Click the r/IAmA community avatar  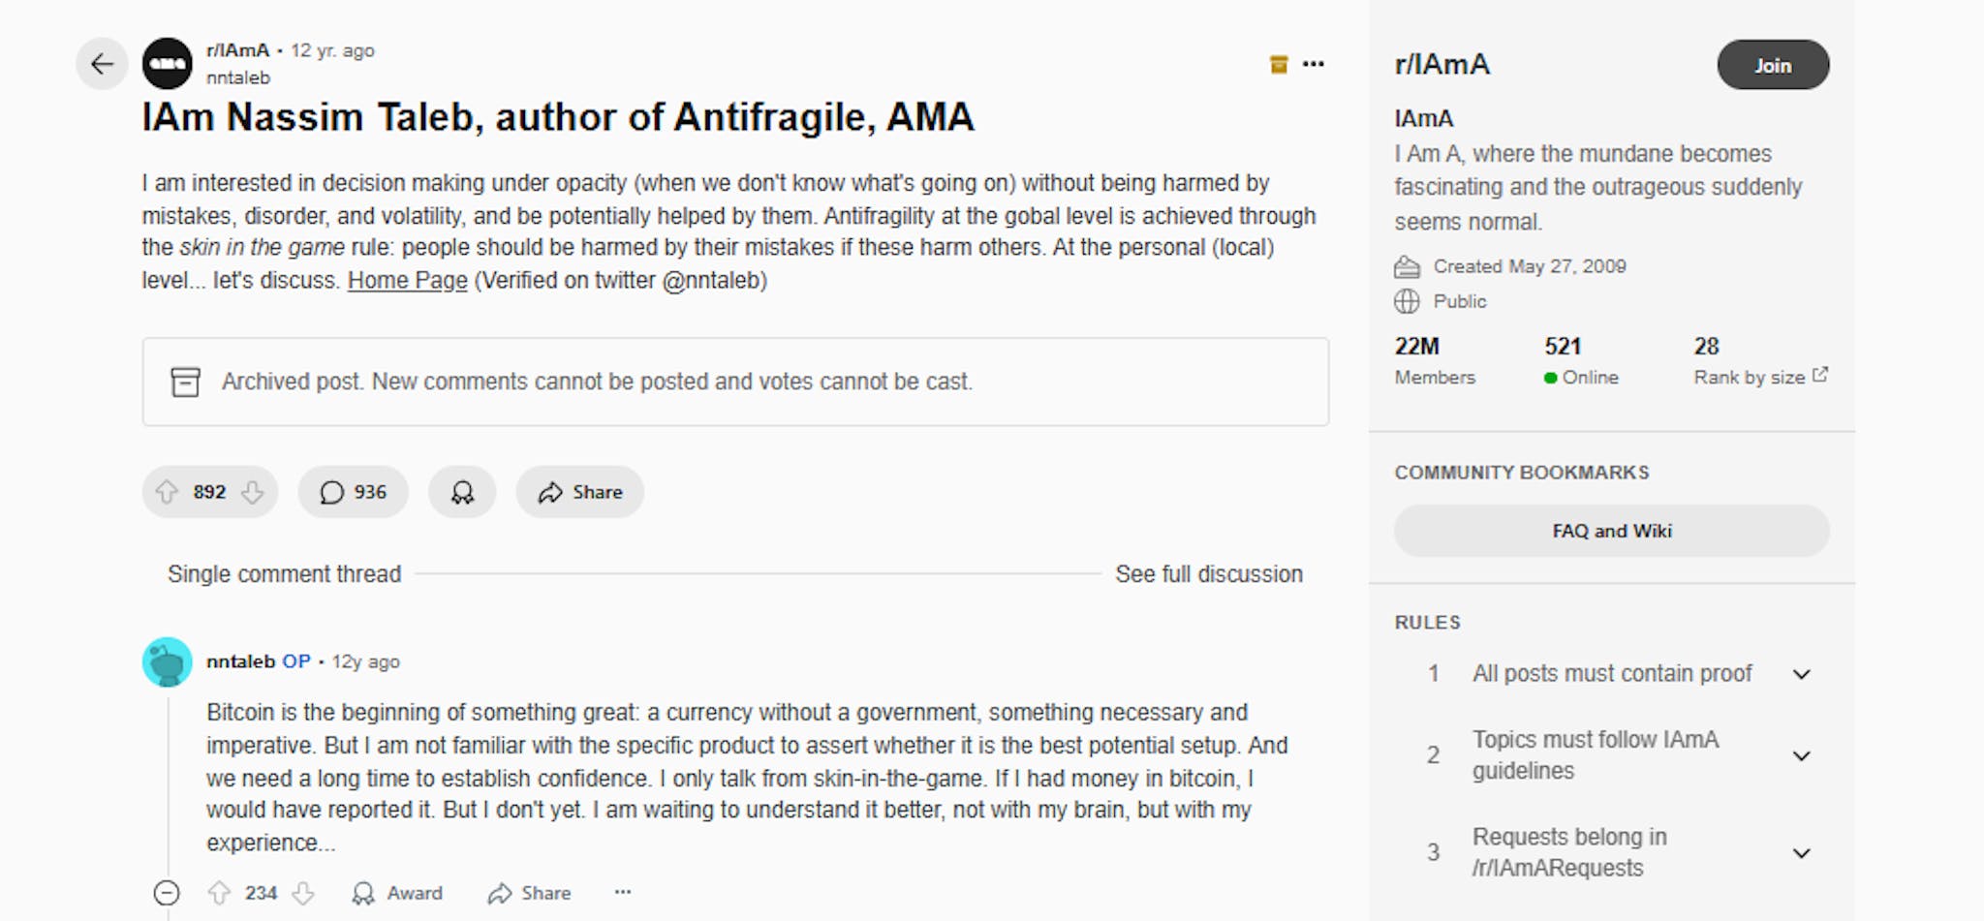(168, 64)
